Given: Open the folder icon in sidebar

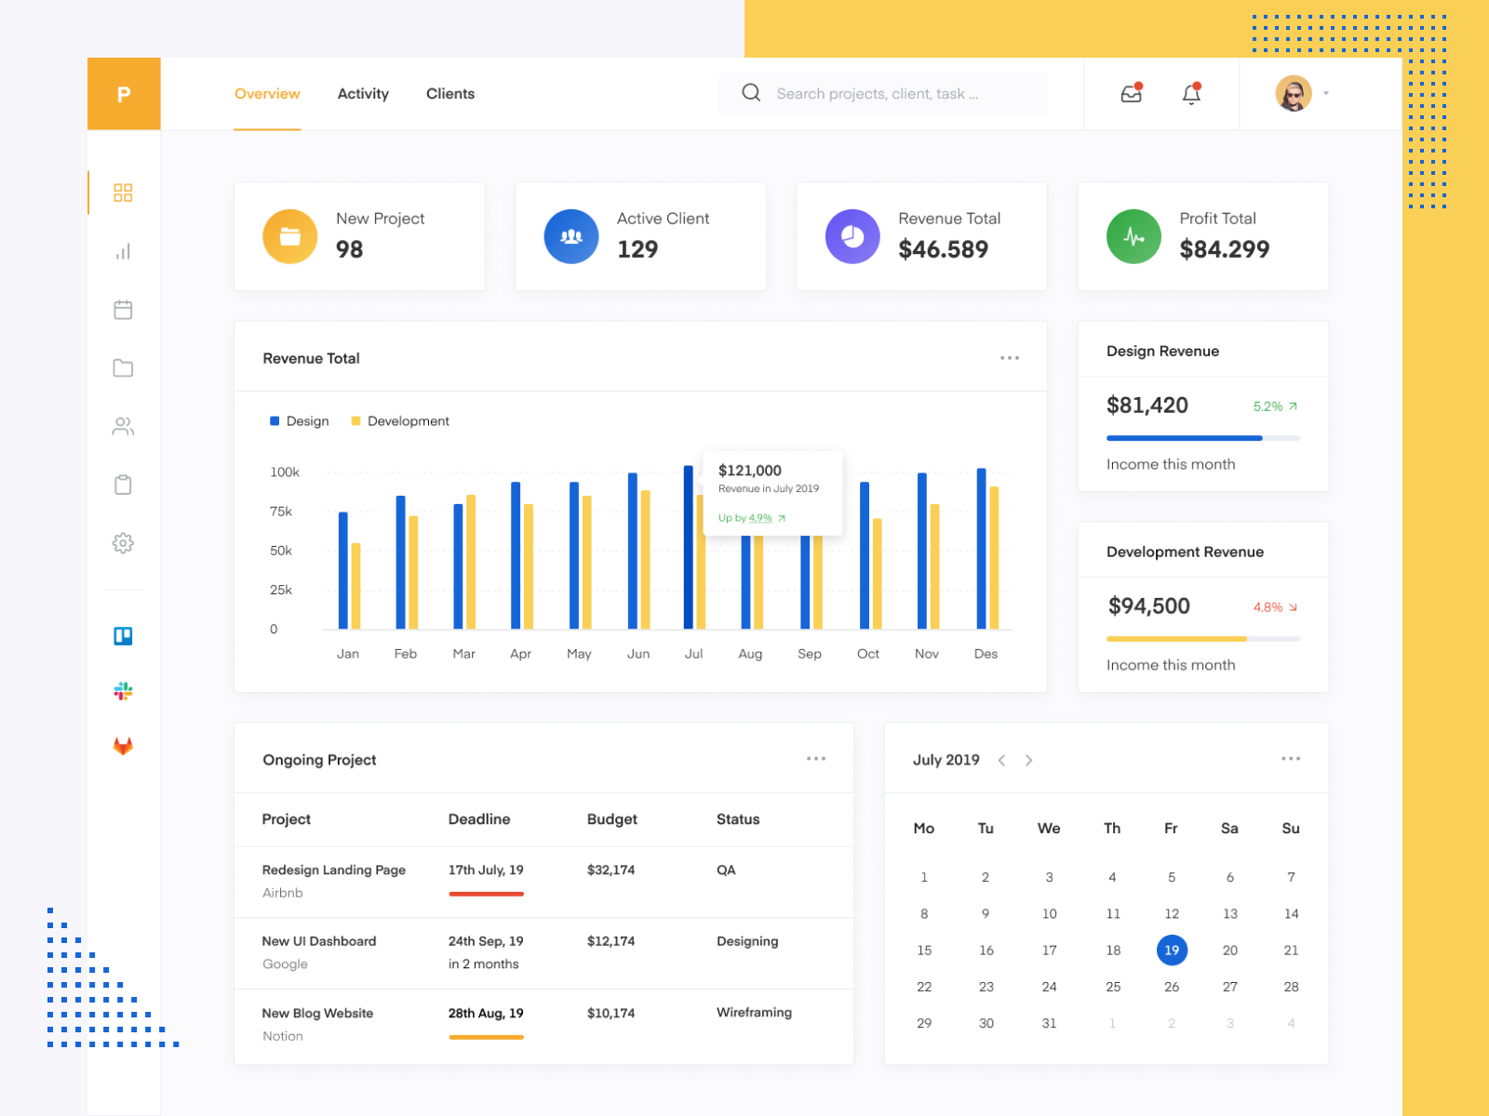Looking at the screenshot, I should point(123,368).
